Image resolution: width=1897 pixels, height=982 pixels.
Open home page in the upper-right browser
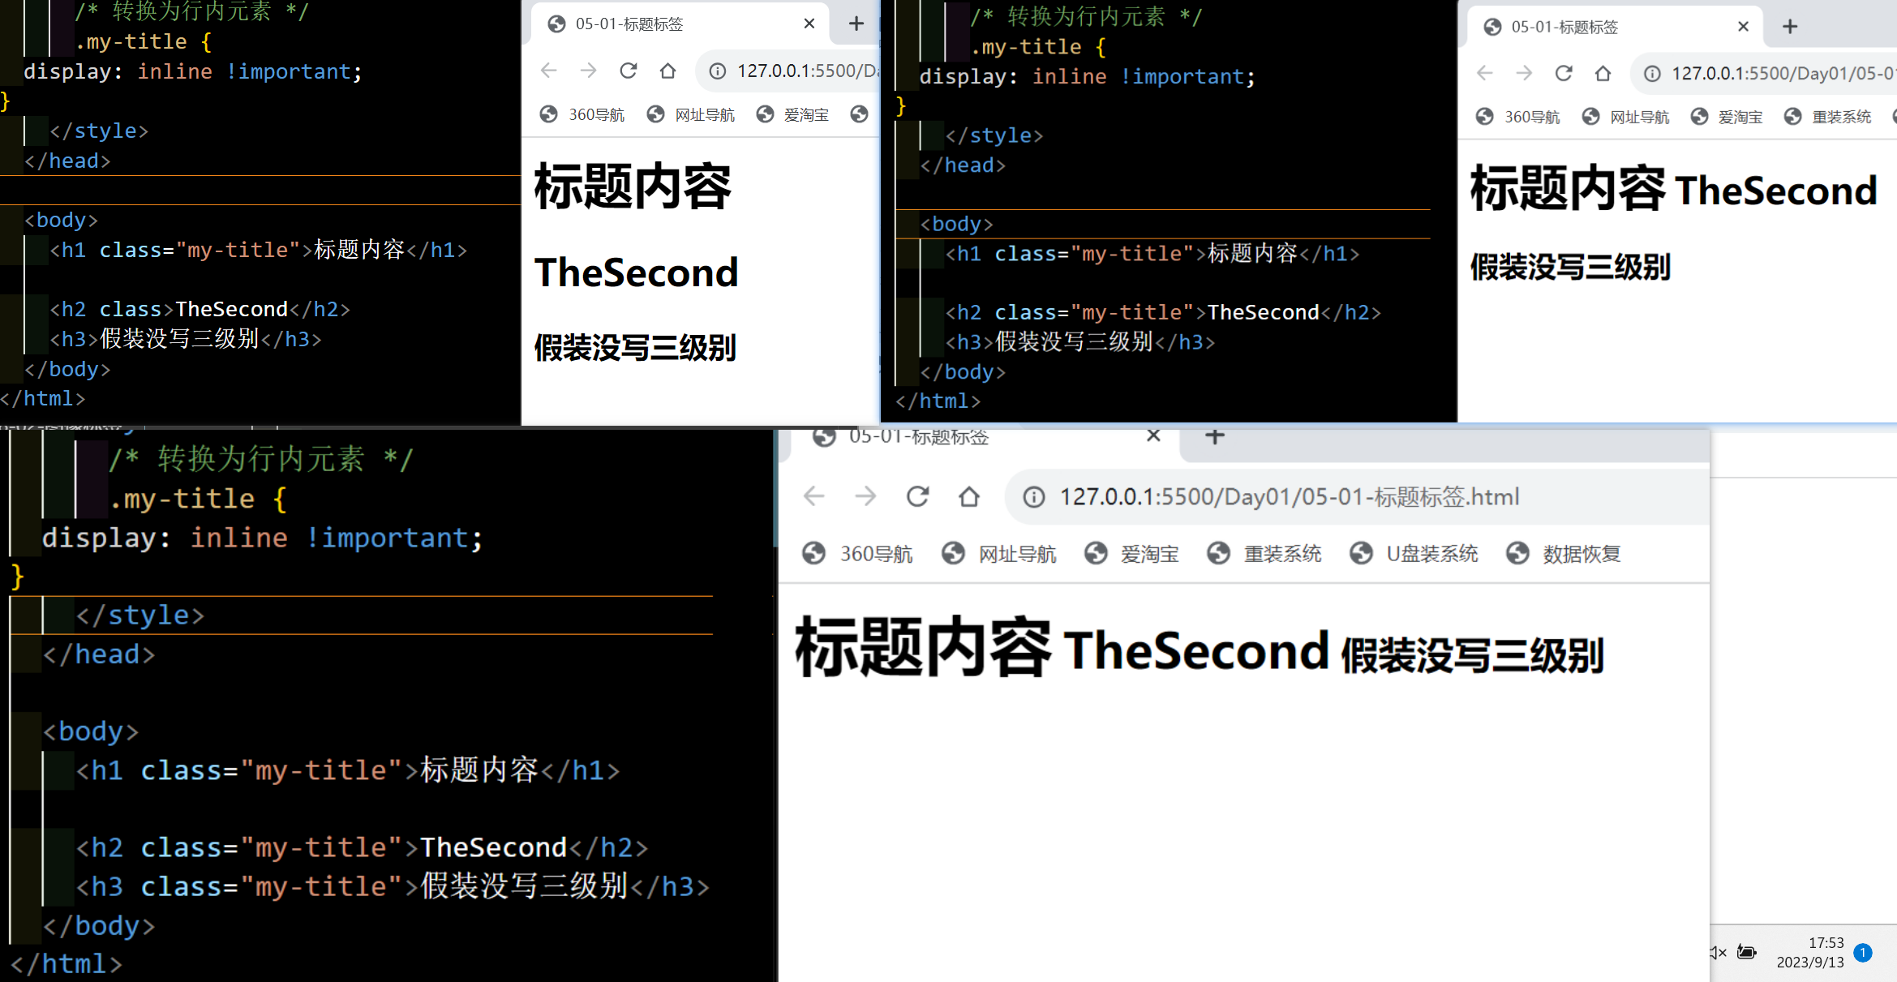point(1603,74)
